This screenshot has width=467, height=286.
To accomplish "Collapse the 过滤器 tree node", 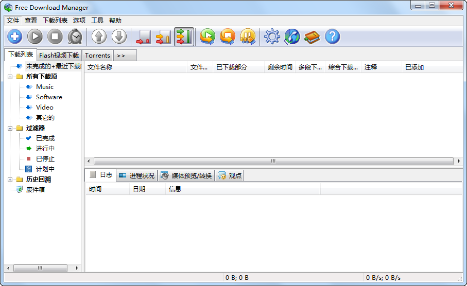I will tap(10, 128).
